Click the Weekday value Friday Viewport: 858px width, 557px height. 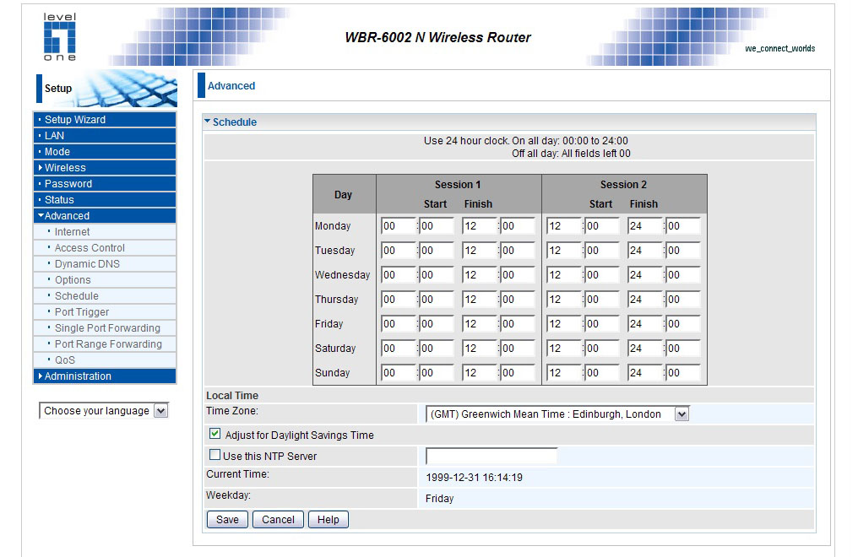(x=439, y=499)
